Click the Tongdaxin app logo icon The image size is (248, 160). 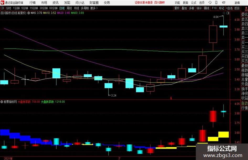[2, 3]
